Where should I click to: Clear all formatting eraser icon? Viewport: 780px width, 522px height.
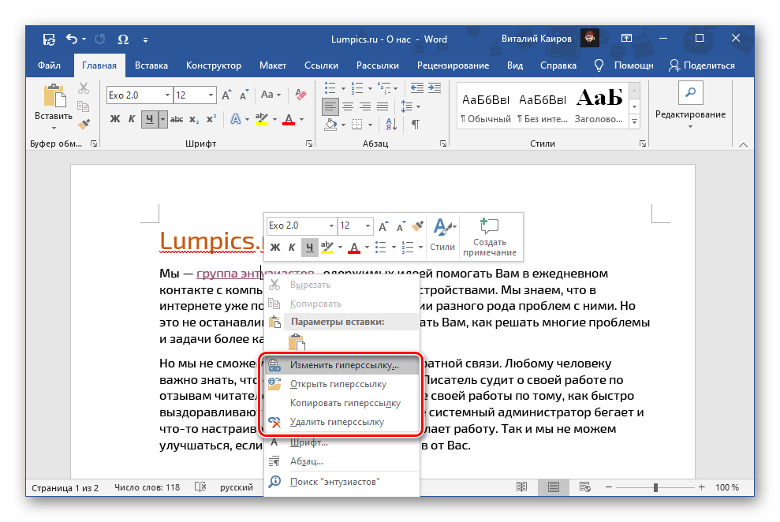pos(300,95)
